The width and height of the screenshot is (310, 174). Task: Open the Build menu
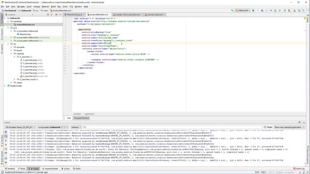53,6
